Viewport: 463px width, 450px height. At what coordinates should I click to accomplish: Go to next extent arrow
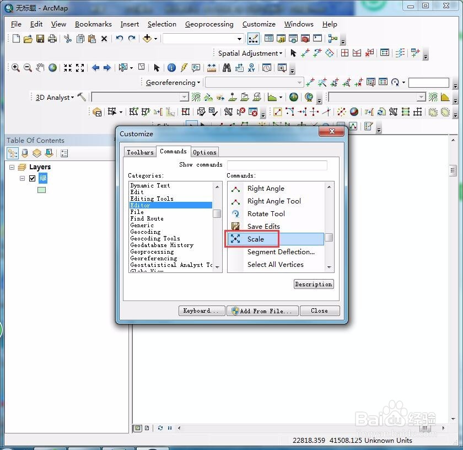107,68
